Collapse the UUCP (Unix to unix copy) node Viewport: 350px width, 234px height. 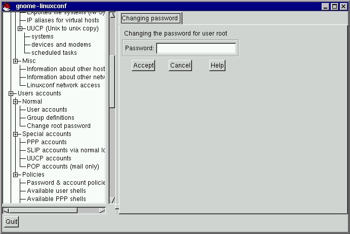click(x=20, y=28)
